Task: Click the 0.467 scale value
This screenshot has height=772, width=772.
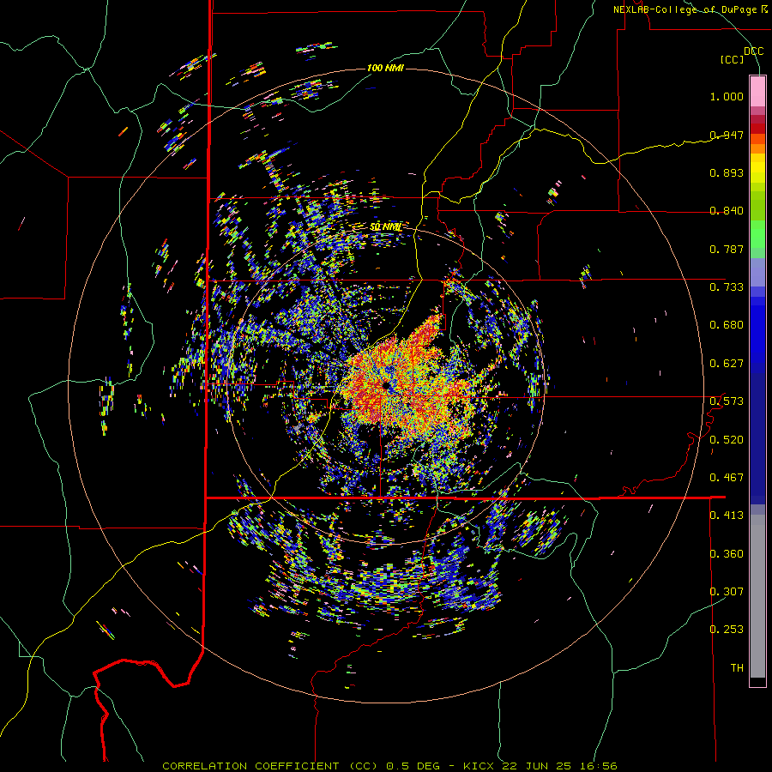Action: coord(727,478)
